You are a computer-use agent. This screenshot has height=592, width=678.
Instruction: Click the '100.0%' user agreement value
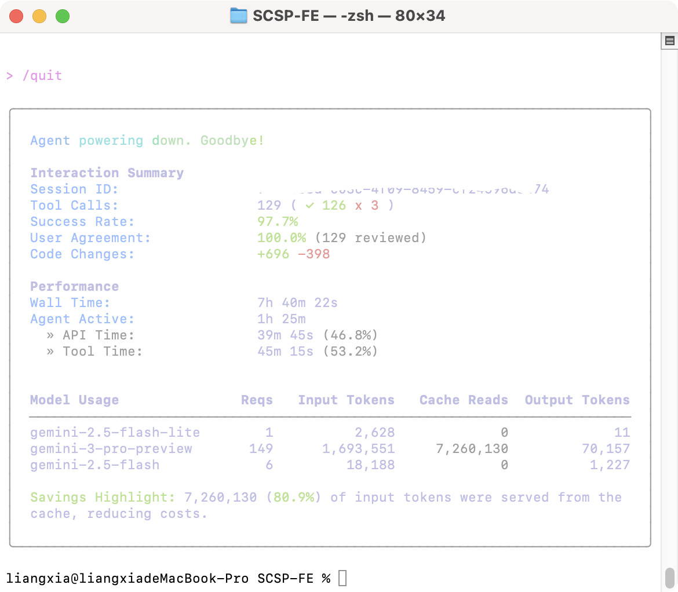click(x=282, y=238)
